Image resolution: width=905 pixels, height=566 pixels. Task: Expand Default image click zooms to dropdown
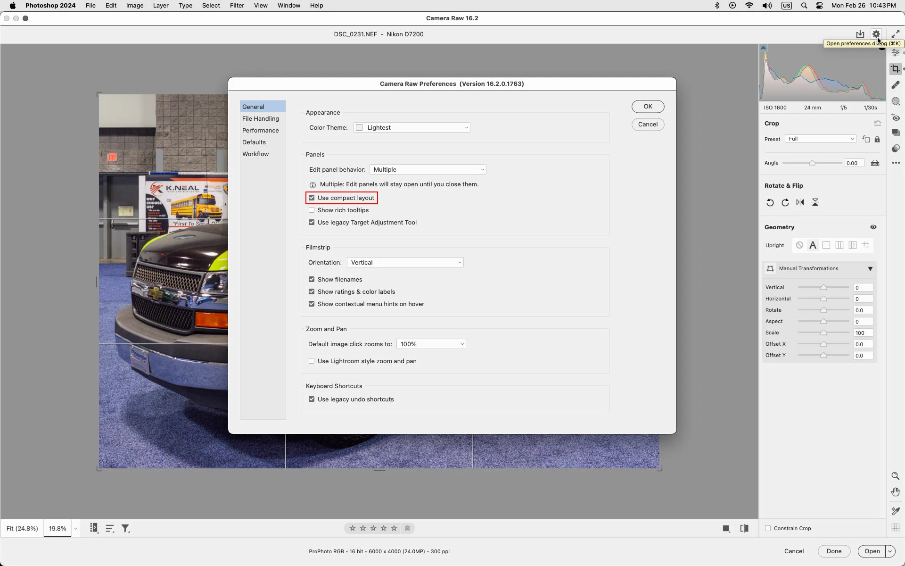[x=431, y=344]
